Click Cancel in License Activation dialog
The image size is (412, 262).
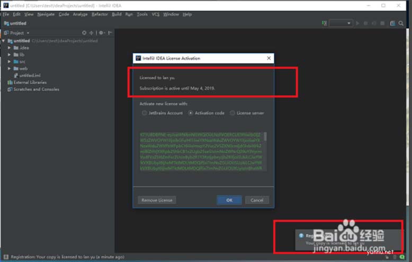coord(257,200)
